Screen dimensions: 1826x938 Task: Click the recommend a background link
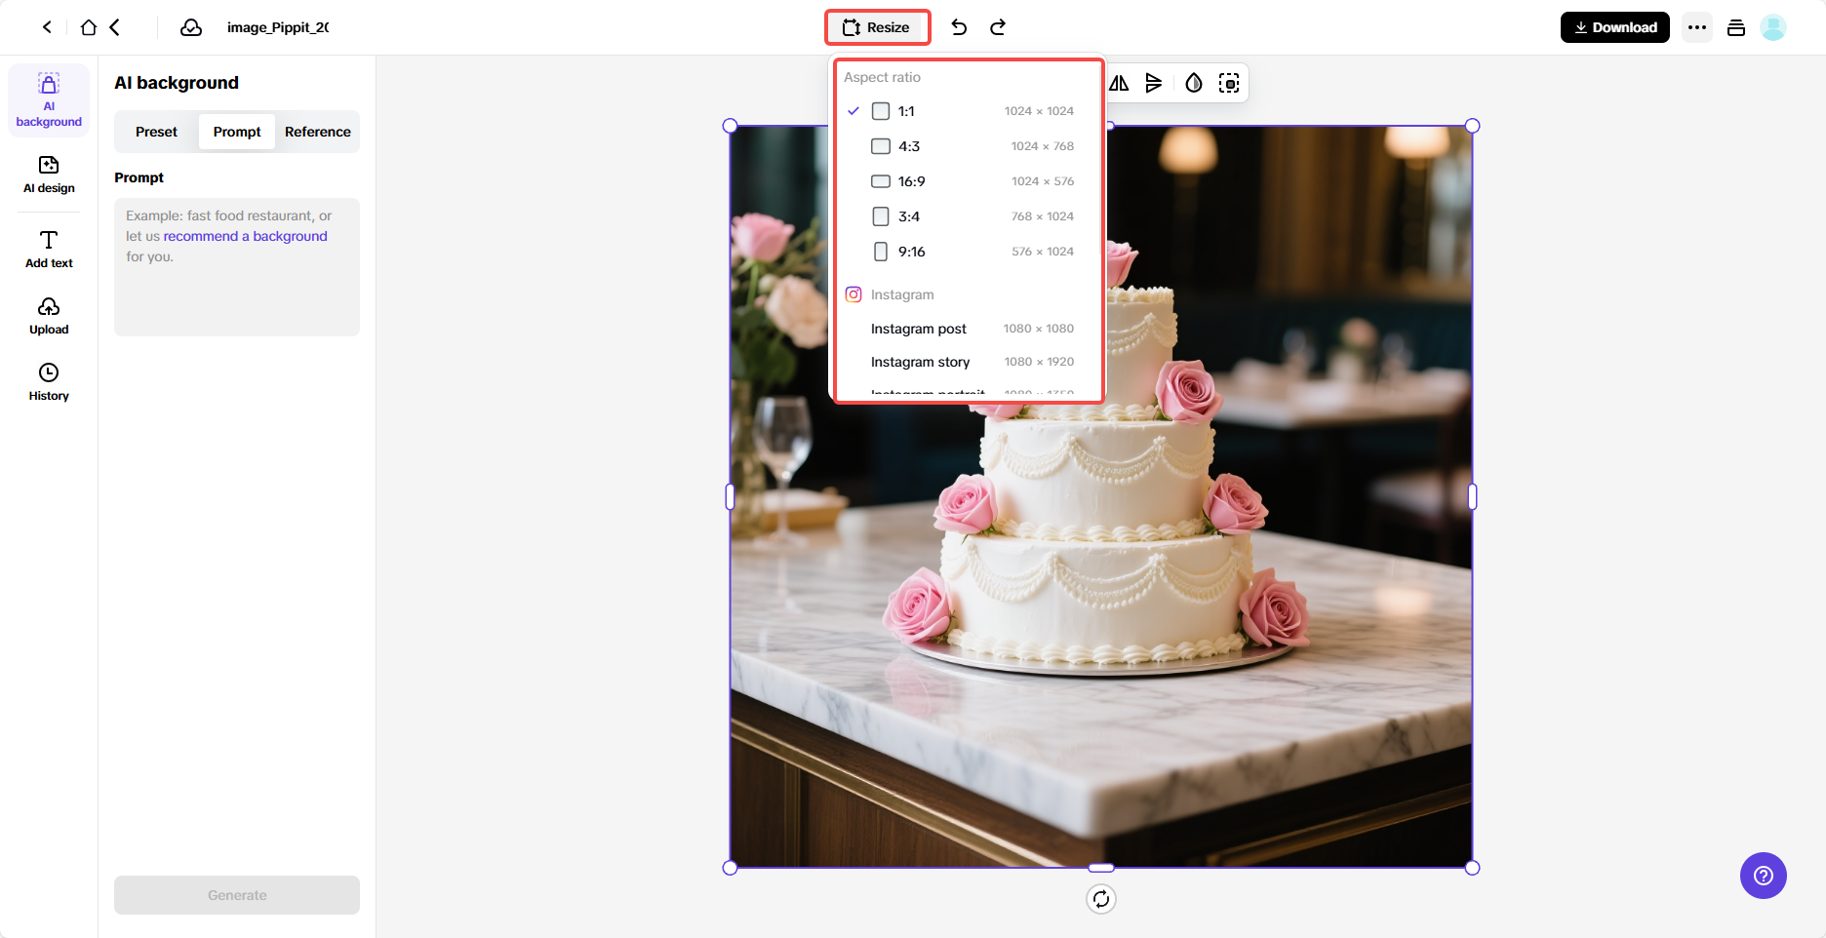(245, 235)
